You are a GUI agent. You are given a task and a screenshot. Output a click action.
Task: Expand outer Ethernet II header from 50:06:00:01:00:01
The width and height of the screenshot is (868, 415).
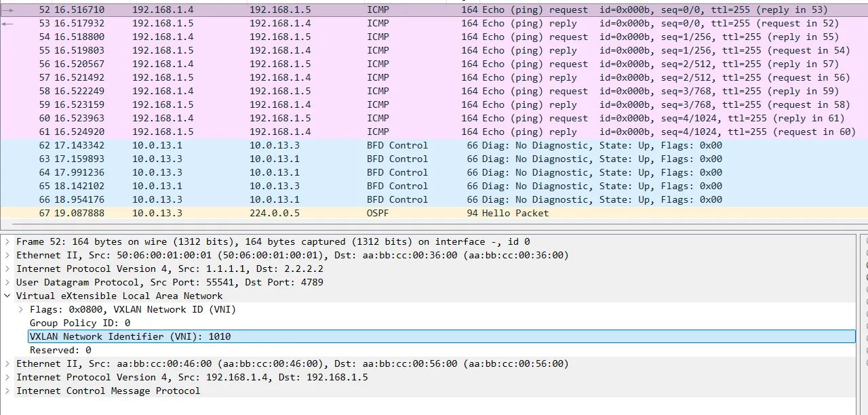[x=7, y=256]
